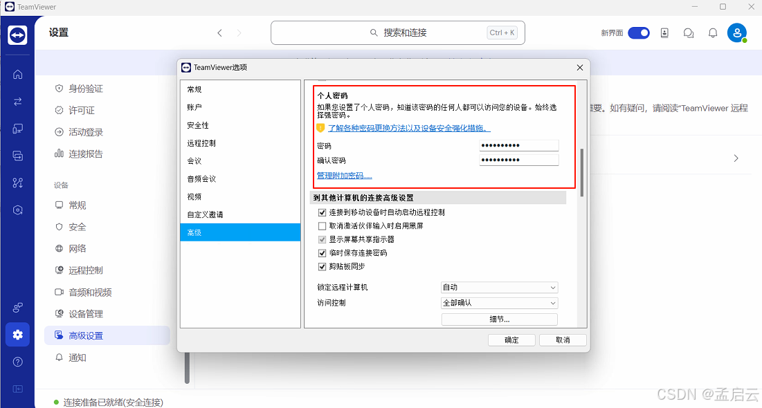This screenshot has height=408, width=762.
Task: Select 安全性 in the options dialog list
Action: [240, 125]
